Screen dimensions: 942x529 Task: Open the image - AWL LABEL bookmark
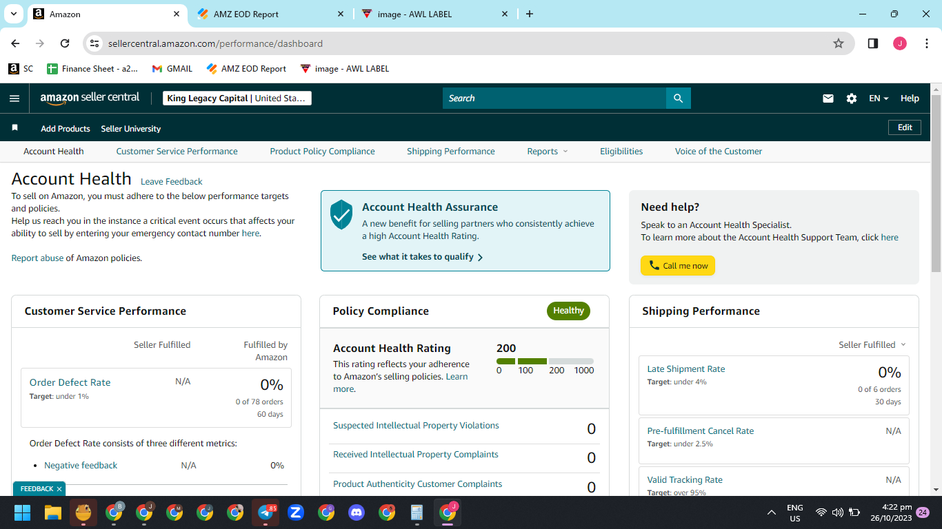(x=345, y=69)
